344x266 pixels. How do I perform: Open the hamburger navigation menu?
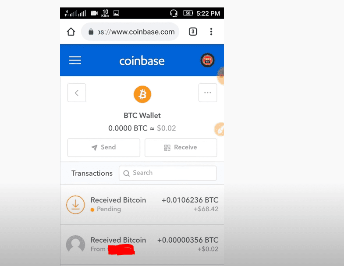75,60
